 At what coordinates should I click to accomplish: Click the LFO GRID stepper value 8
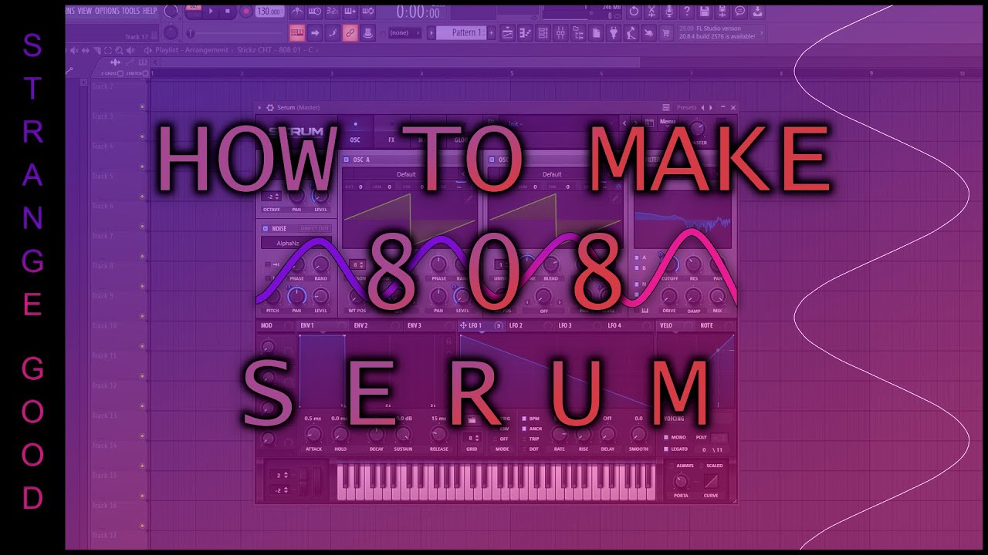(472, 439)
